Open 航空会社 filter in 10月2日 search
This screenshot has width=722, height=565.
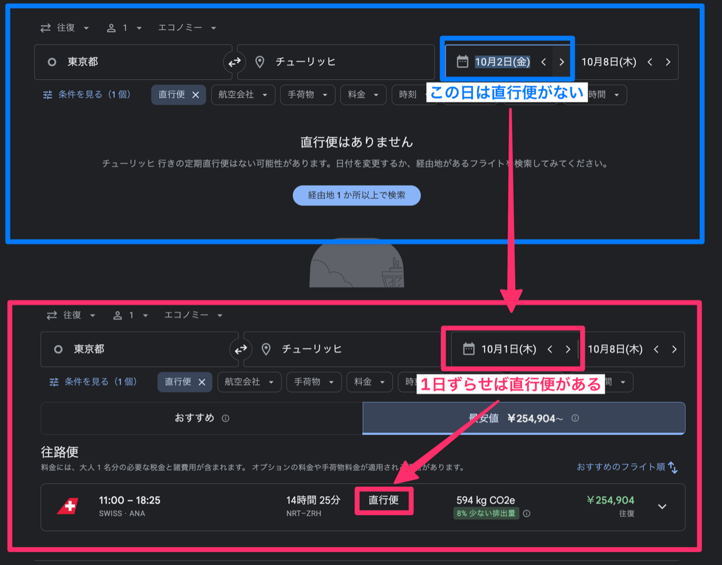243,95
